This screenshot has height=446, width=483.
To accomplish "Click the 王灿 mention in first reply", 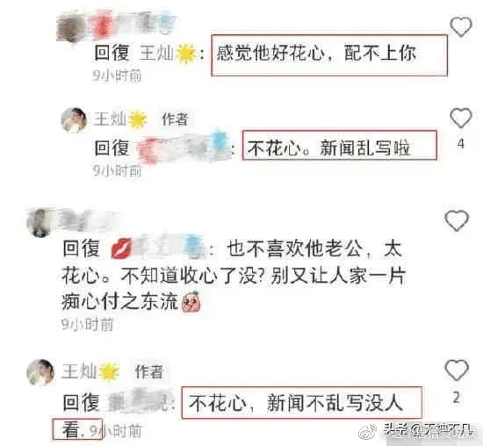I will pyautogui.click(x=157, y=53).
